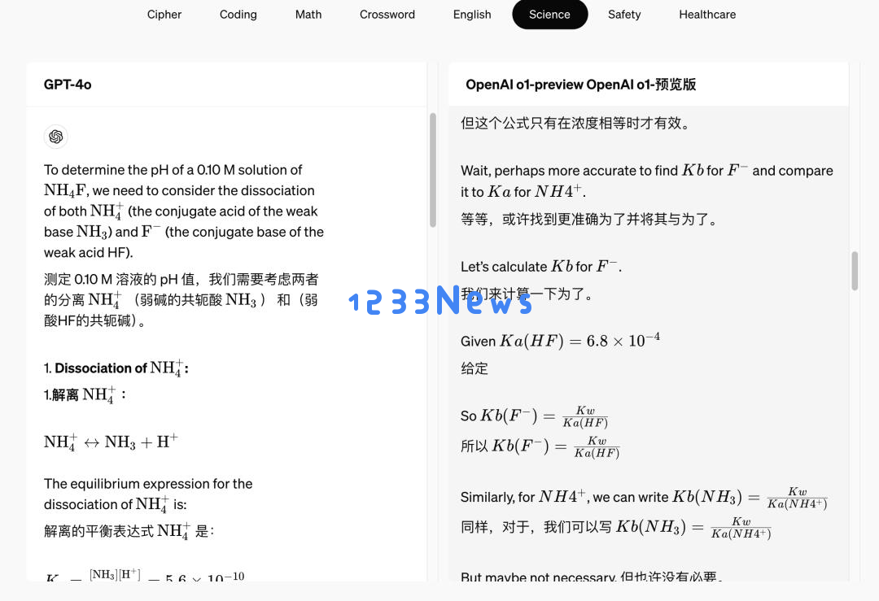Click 'The equilibrium expression for the' text

tap(148, 494)
